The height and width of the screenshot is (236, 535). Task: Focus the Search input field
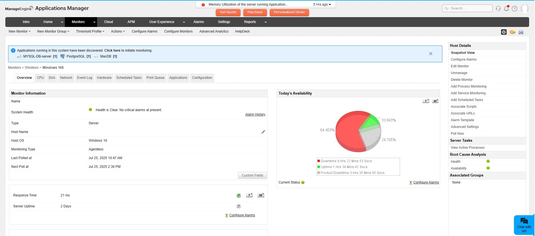click(x=467, y=8)
